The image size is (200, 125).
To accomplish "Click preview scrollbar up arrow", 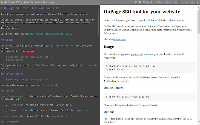I will coord(199,8).
